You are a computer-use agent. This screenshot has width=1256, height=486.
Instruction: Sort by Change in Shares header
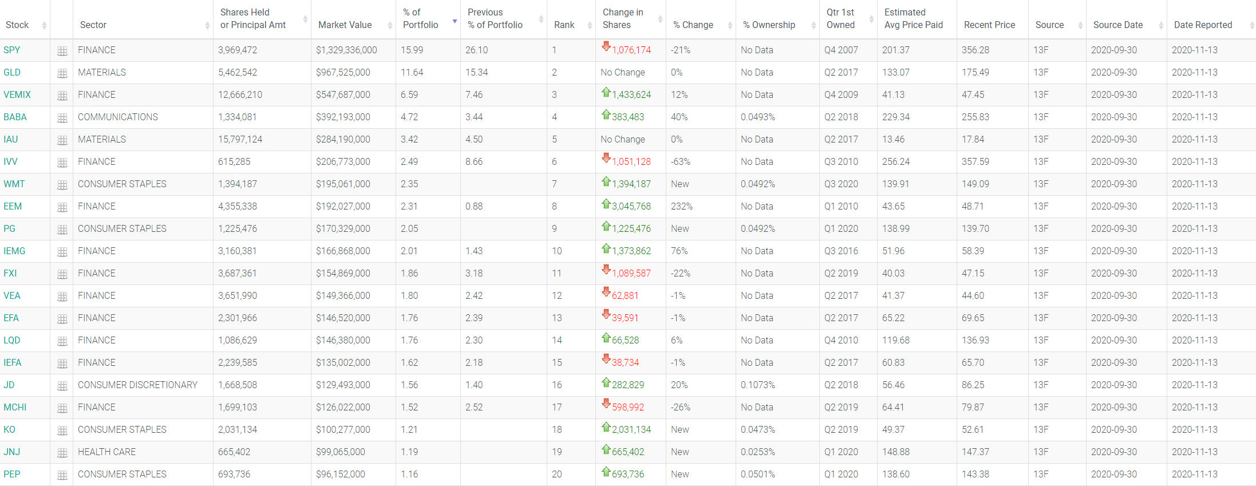point(623,19)
